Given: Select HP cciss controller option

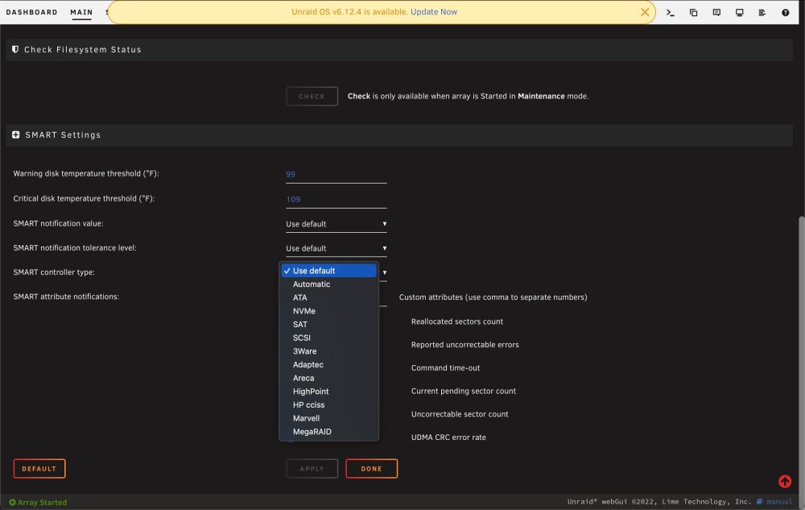Looking at the screenshot, I should 328,404.
